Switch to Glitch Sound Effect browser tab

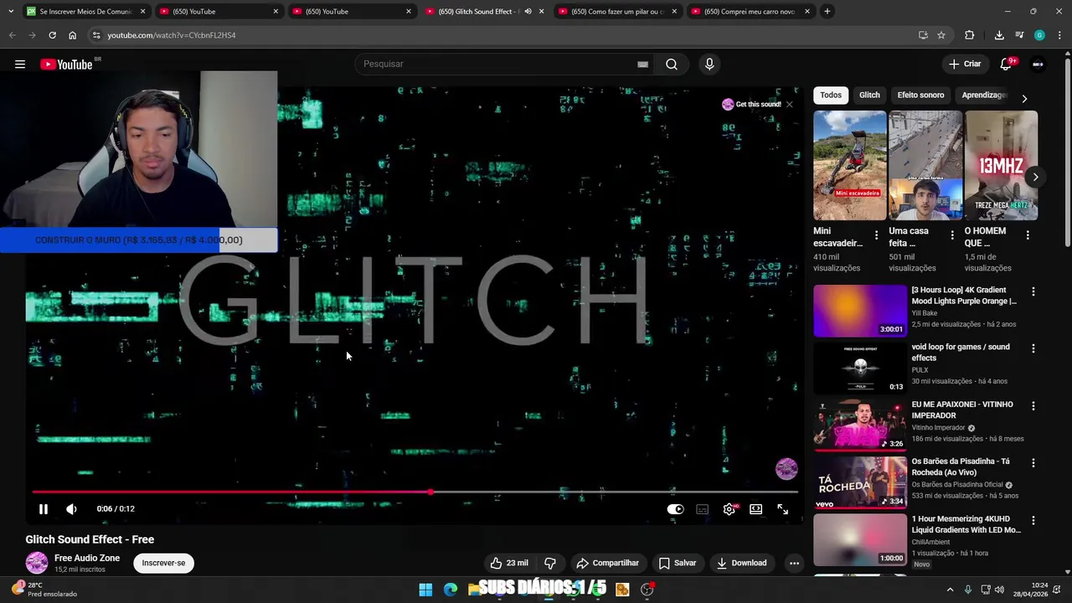[477, 12]
